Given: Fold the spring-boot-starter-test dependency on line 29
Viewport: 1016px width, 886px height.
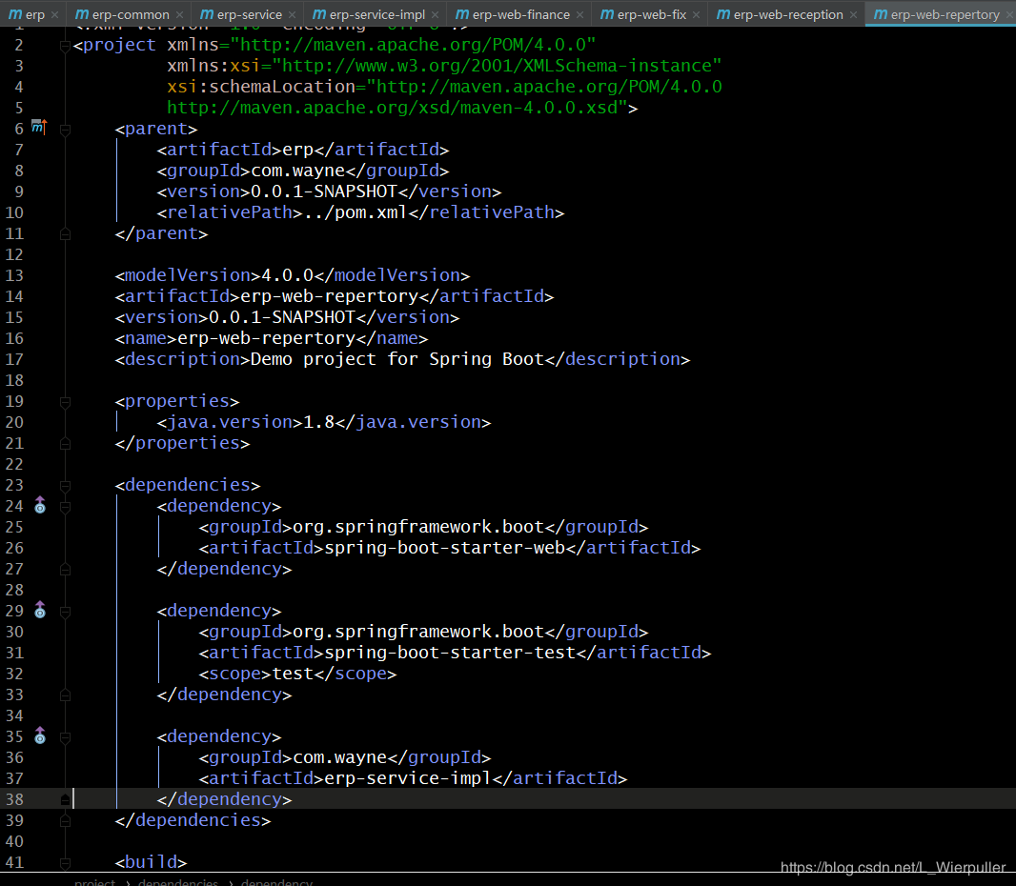Looking at the screenshot, I should (65, 612).
